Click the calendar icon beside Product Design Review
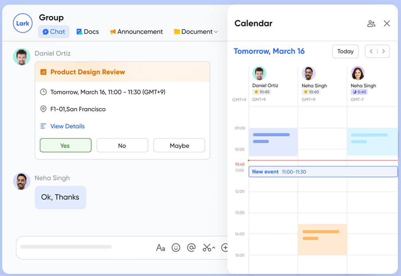Image resolution: width=401 pixels, height=276 pixels. 44,72
